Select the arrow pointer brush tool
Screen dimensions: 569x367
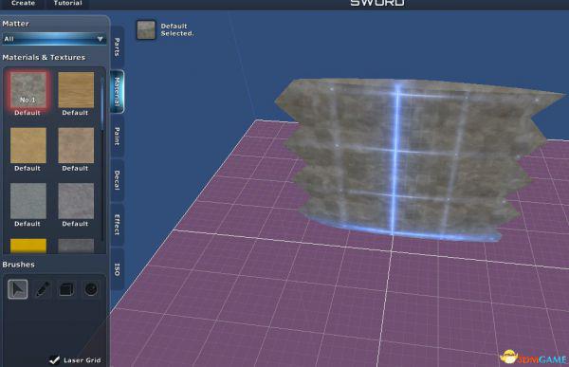pos(18,289)
